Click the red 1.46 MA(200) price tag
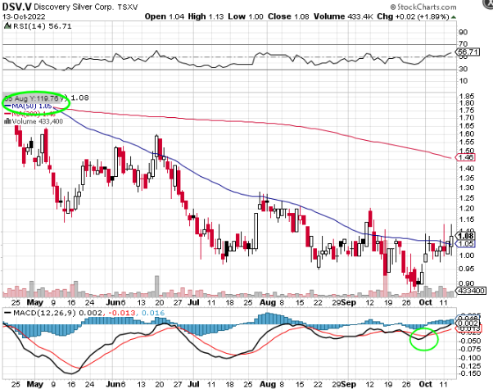 (466, 157)
